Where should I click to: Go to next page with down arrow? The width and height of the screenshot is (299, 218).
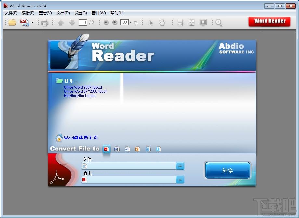tap(72, 23)
